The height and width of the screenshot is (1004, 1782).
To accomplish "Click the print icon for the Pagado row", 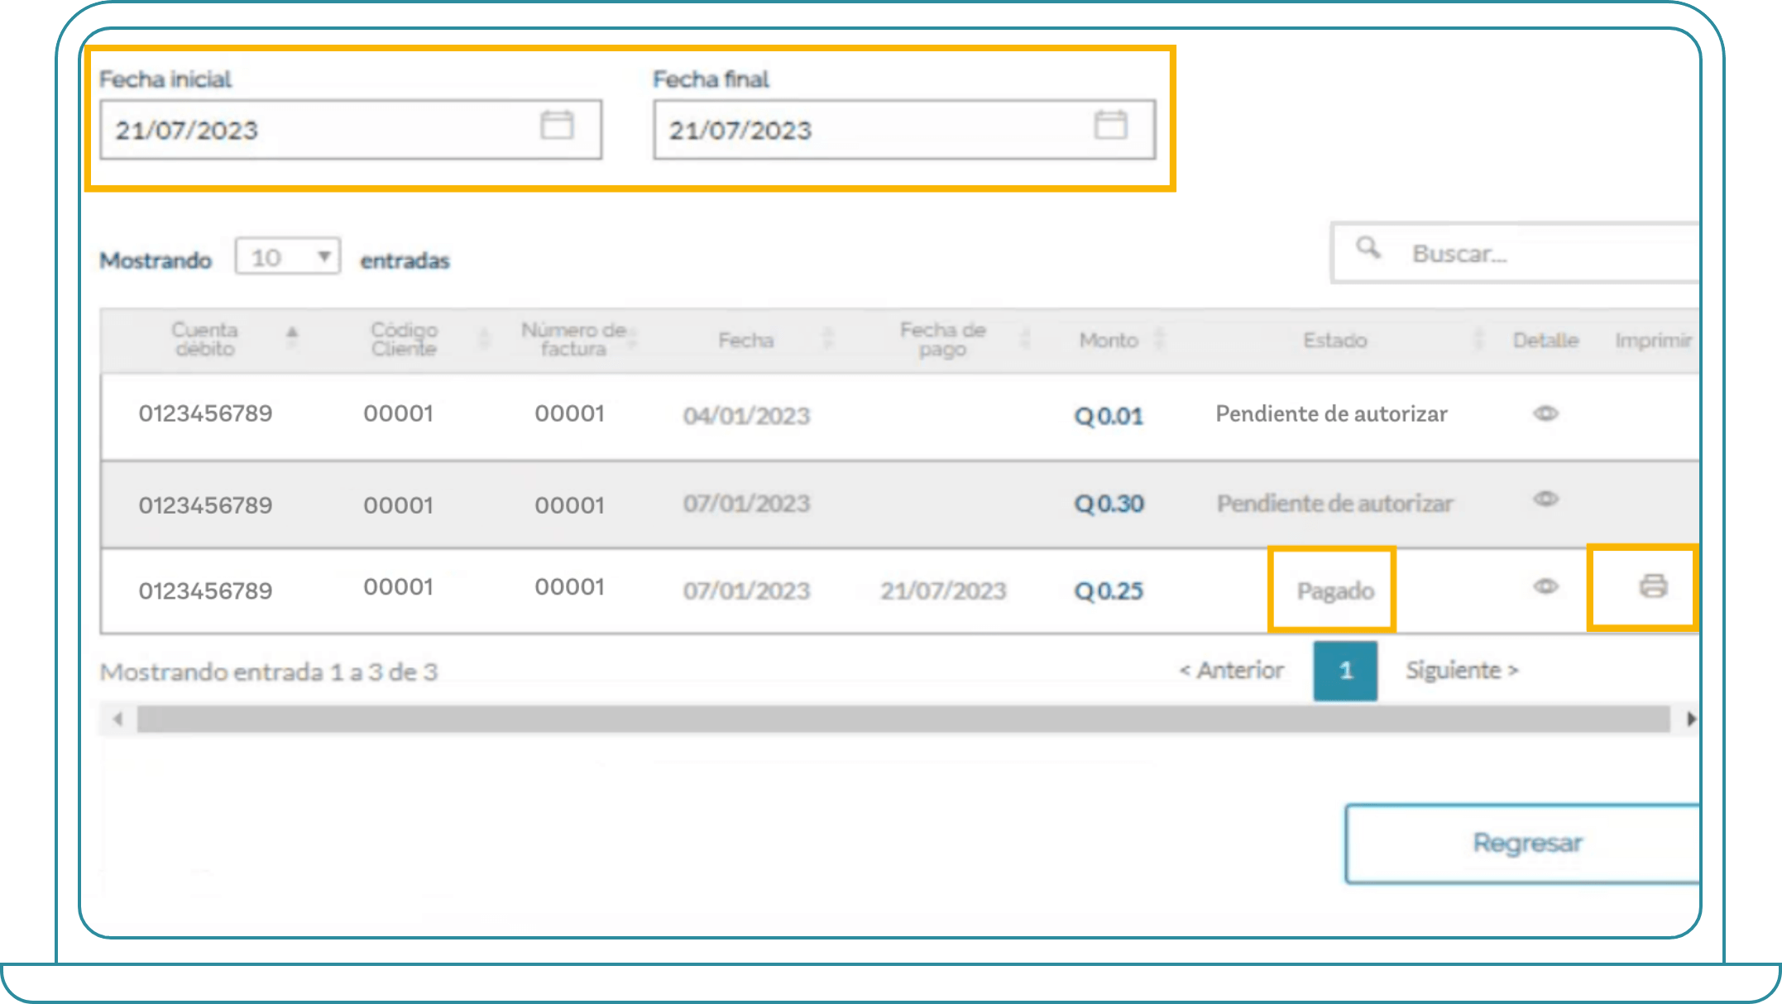I will click(x=1653, y=586).
